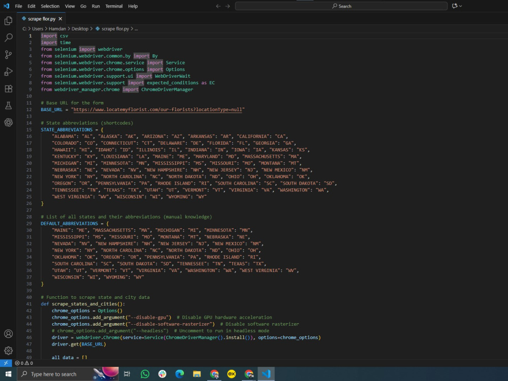
Task: Click driver.get(BASE_URL) on line 47
Action: click(x=79, y=344)
